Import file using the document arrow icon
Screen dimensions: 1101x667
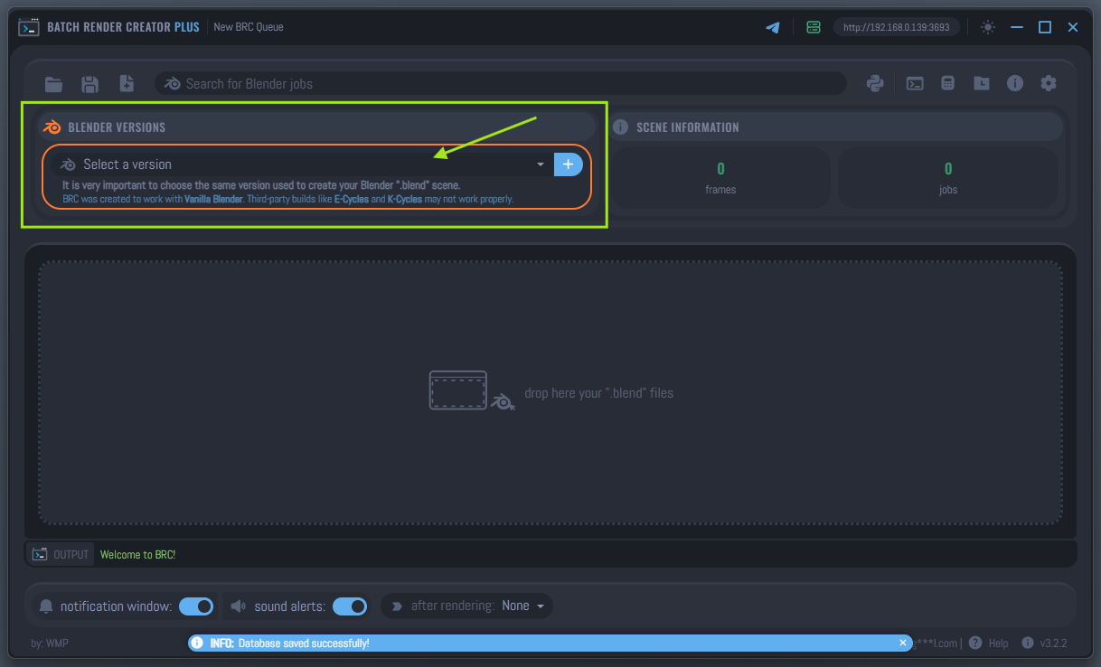coord(127,84)
